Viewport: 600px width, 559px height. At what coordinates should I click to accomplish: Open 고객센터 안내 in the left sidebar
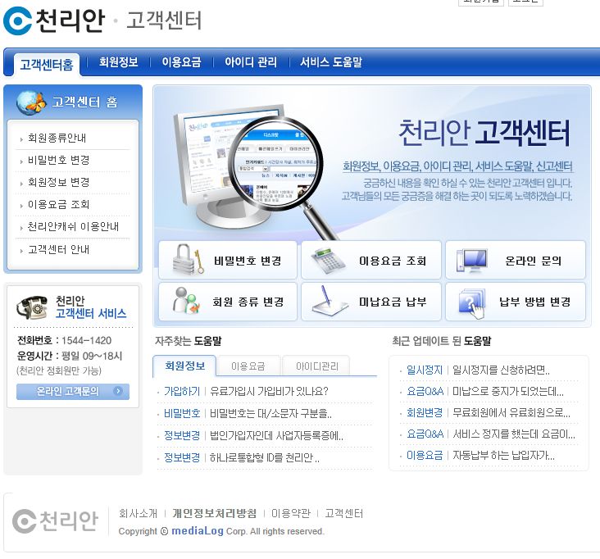(x=58, y=249)
